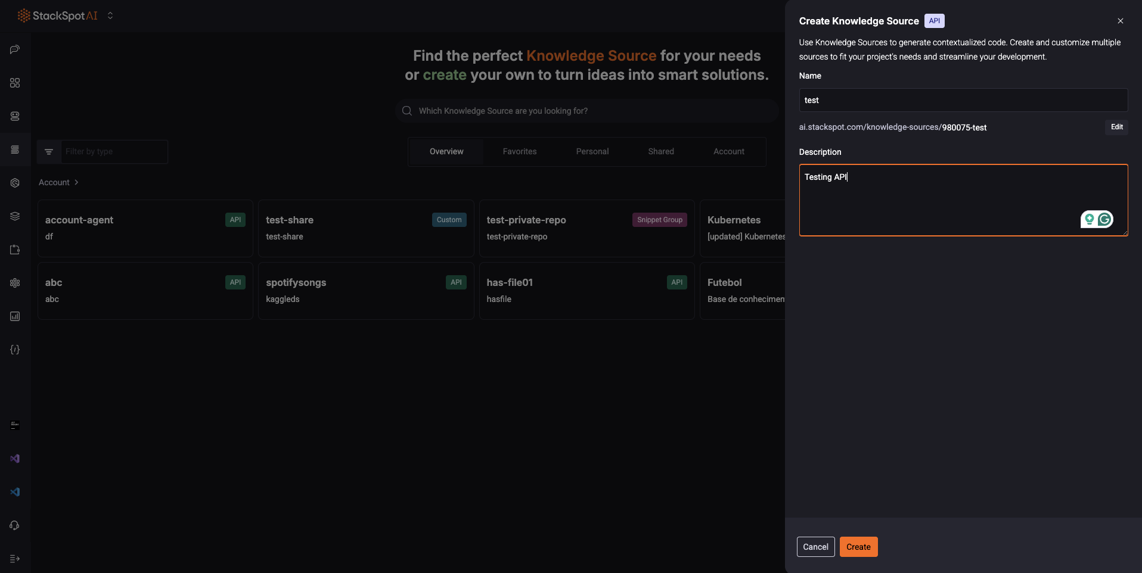Viewport: 1142px width, 573px height.
Task: Select the grid apps icon in the sidebar
Action: click(14, 83)
